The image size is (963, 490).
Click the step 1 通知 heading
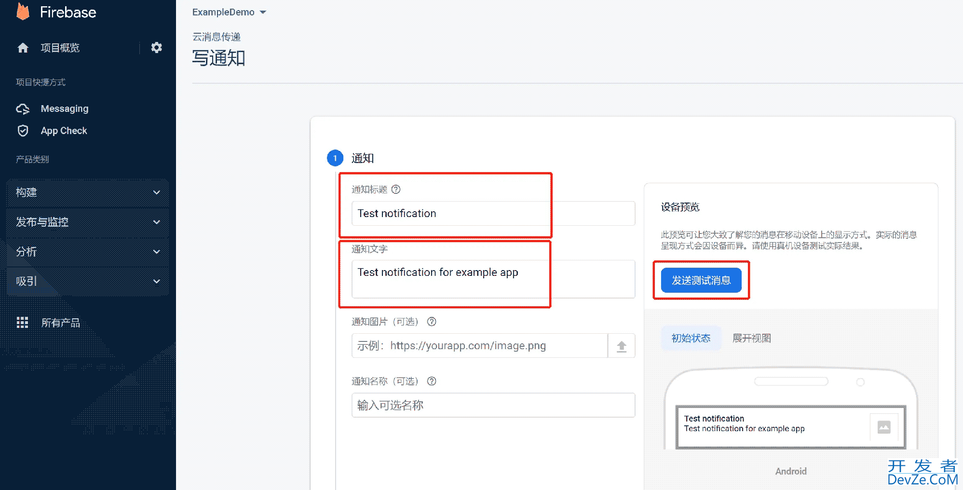click(x=363, y=158)
